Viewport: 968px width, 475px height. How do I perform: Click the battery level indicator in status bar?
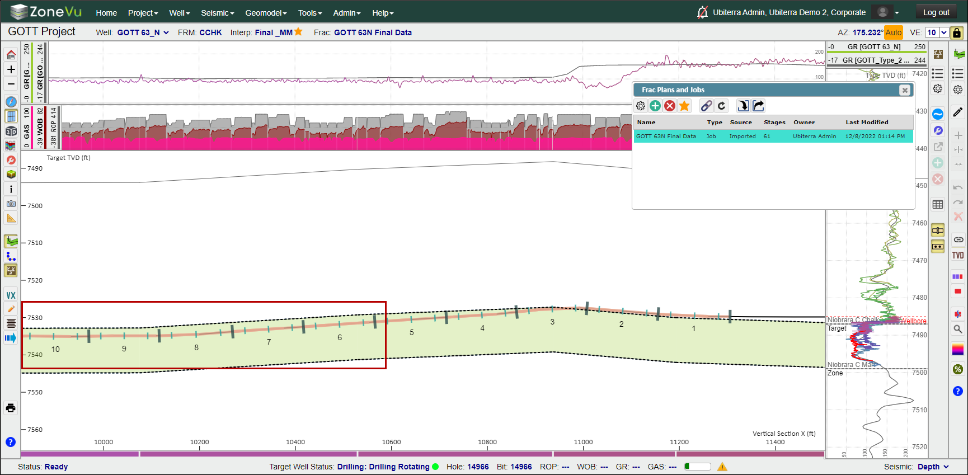click(697, 467)
